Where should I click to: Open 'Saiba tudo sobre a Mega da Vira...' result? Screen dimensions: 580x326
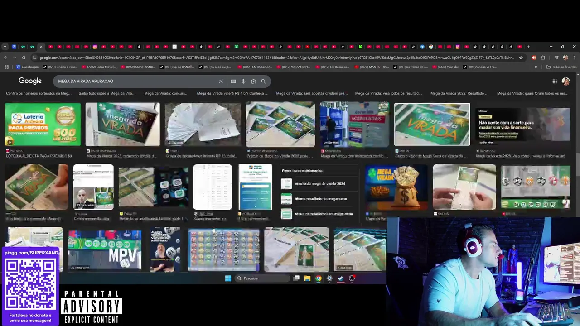pyautogui.click(x=107, y=93)
